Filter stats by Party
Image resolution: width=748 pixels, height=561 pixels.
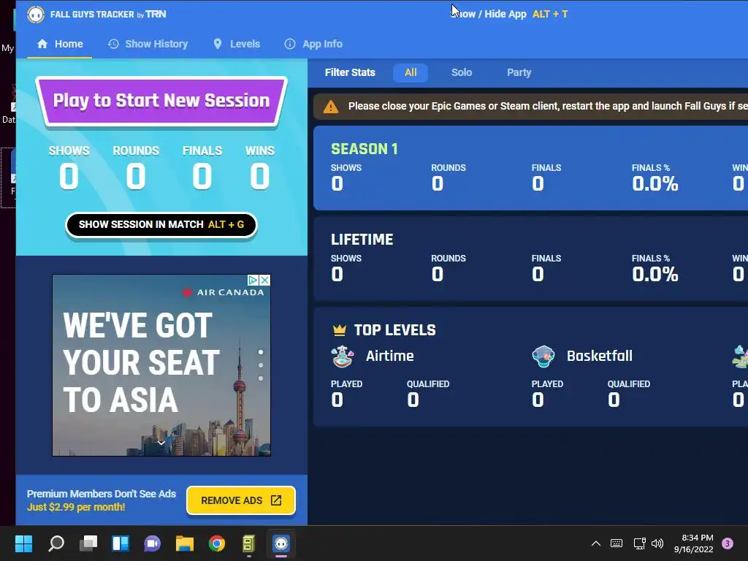[x=519, y=72]
